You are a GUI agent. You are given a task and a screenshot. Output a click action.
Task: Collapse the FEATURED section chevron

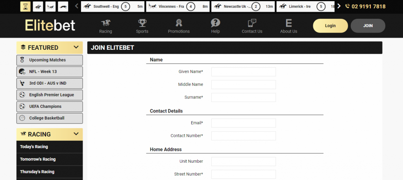[x=76, y=47]
